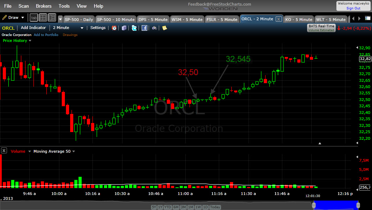Open the KO - 5 Minute tab
Screen dimensions: 372x210
299,20
